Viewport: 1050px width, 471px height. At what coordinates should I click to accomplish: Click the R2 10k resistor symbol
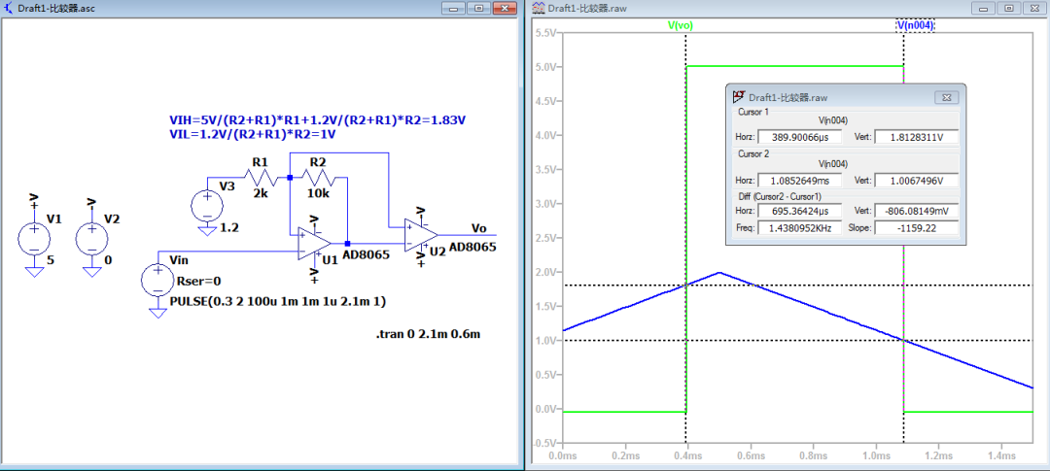pyautogui.click(x=319, y=179)
